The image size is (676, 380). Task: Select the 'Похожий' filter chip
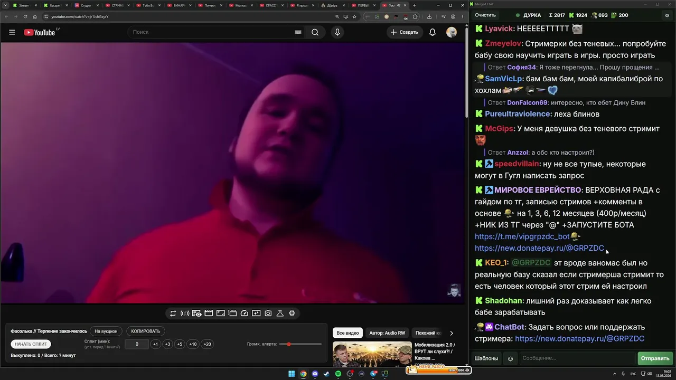(x=428, y=333)
